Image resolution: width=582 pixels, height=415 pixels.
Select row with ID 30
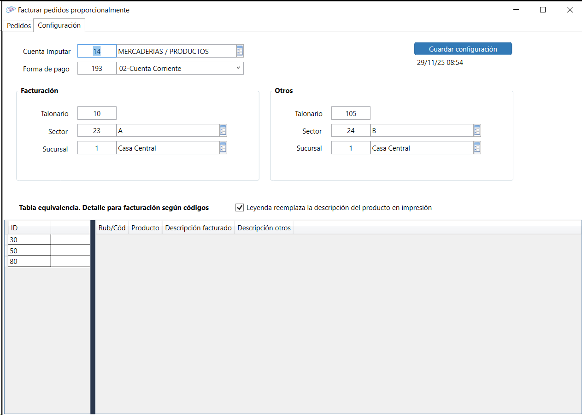coord(29,240)
